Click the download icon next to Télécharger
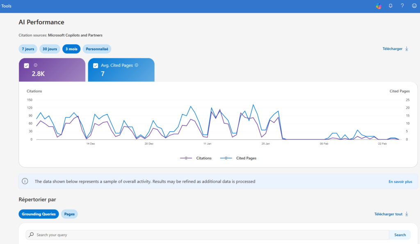 point(406,48)
